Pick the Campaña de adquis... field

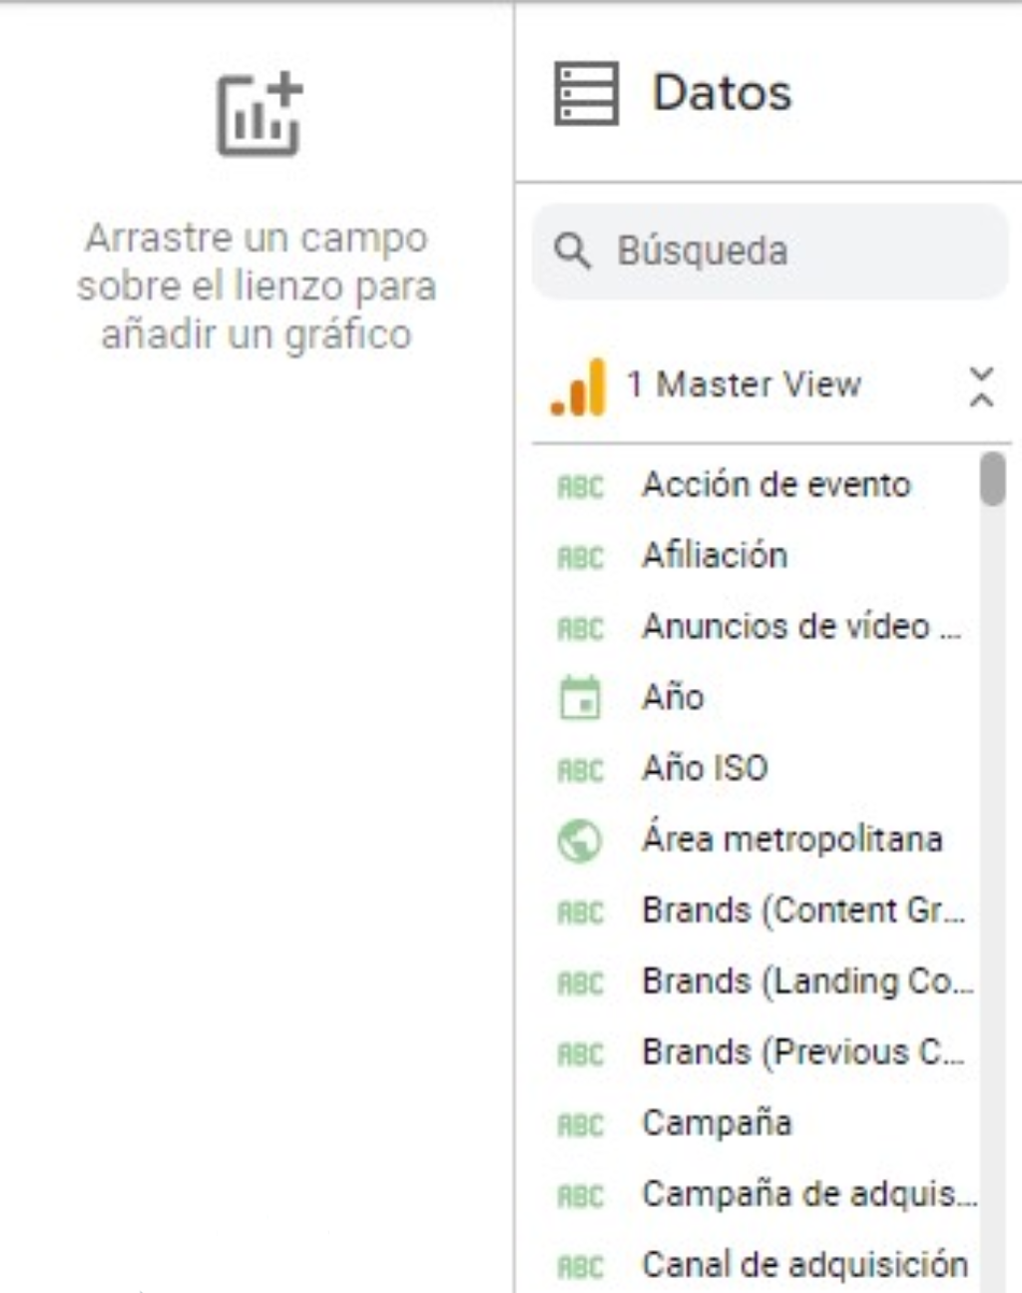808,1194
